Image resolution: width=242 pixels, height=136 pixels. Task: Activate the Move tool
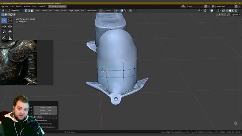pos(4,26)
